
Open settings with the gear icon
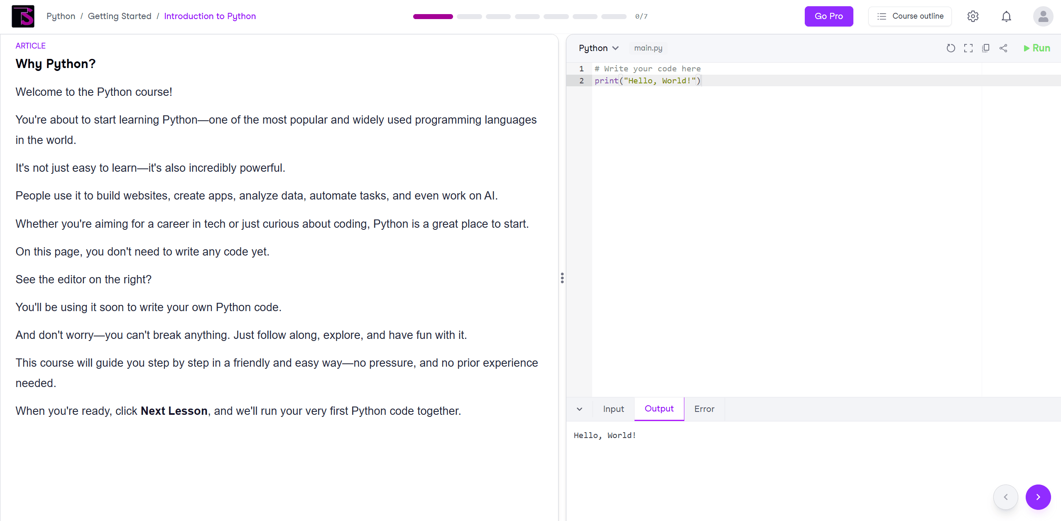973,16
